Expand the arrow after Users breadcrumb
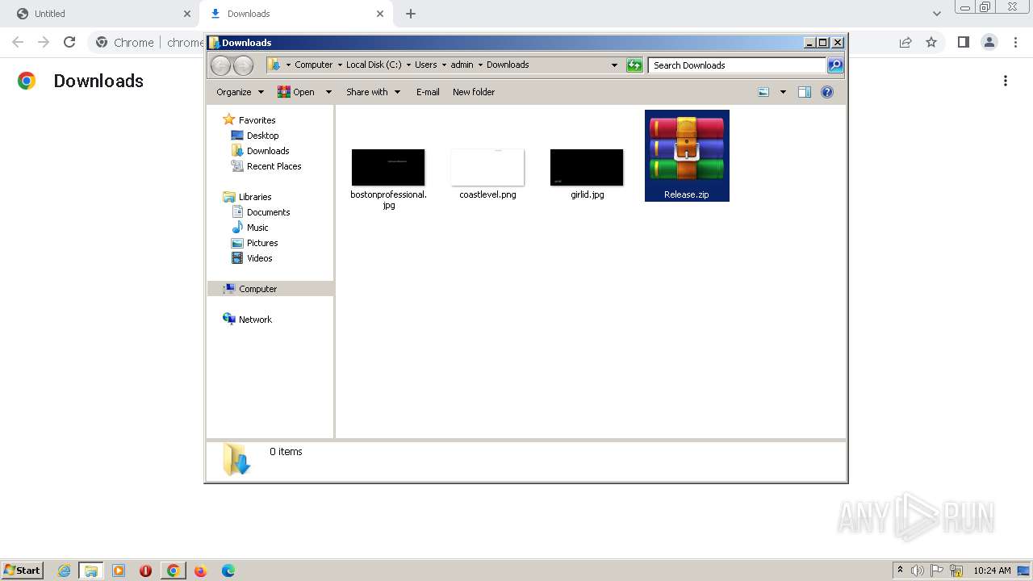 (x=444, y=65)
